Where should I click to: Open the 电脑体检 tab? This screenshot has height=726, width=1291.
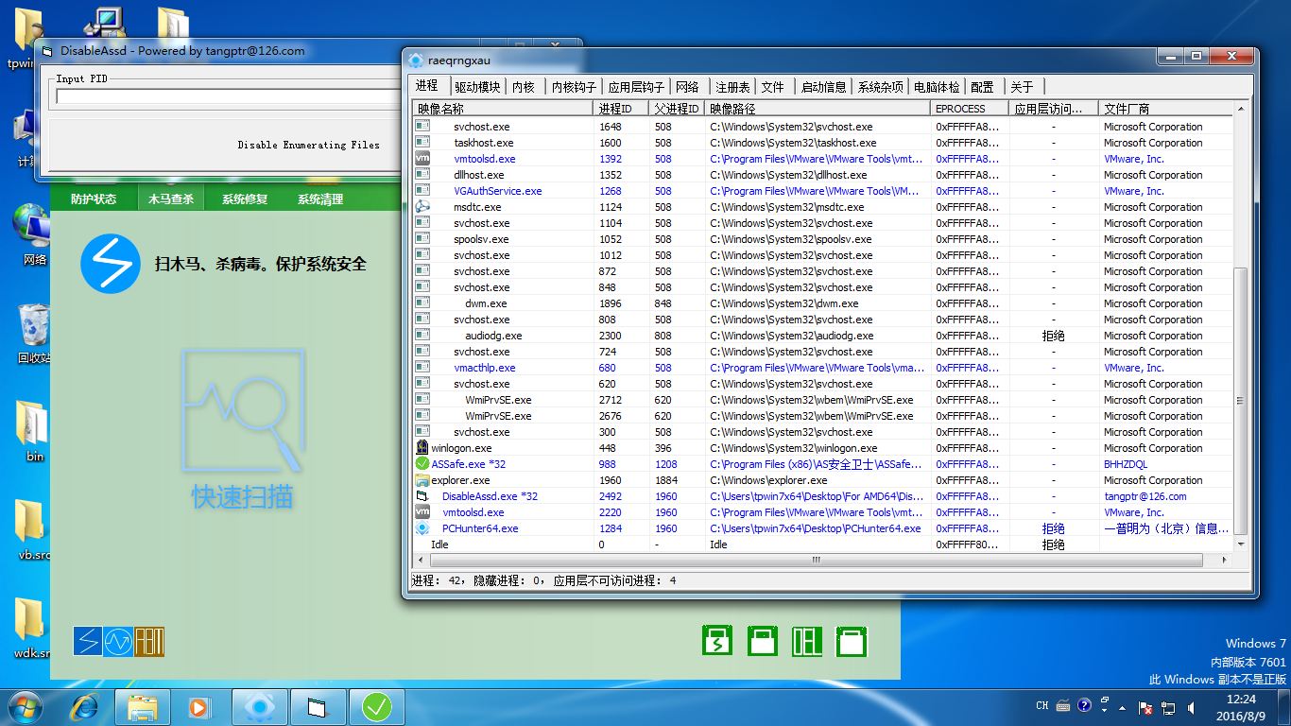tap(937, 87)
